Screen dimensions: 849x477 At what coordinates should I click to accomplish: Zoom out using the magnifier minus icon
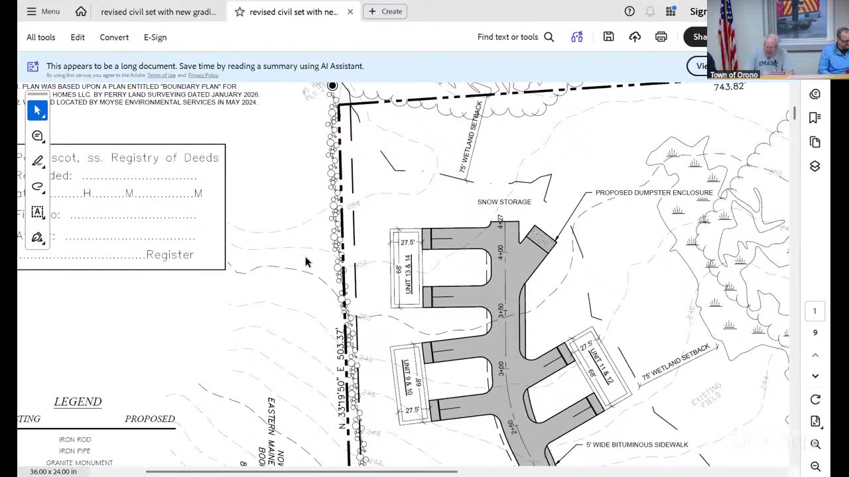pyautogui.click(x=815, y=466)
